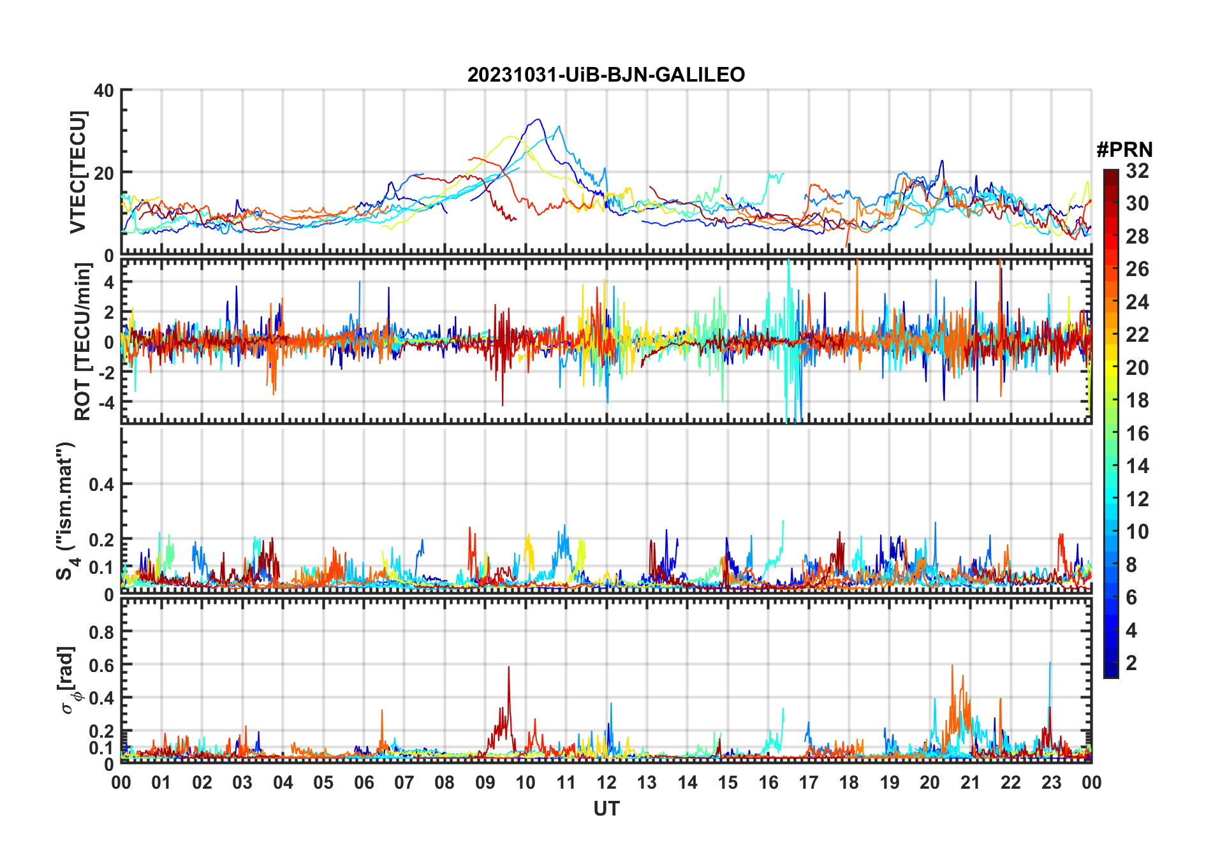Click the #PRN colorbar title

[x=1124, y=150]
